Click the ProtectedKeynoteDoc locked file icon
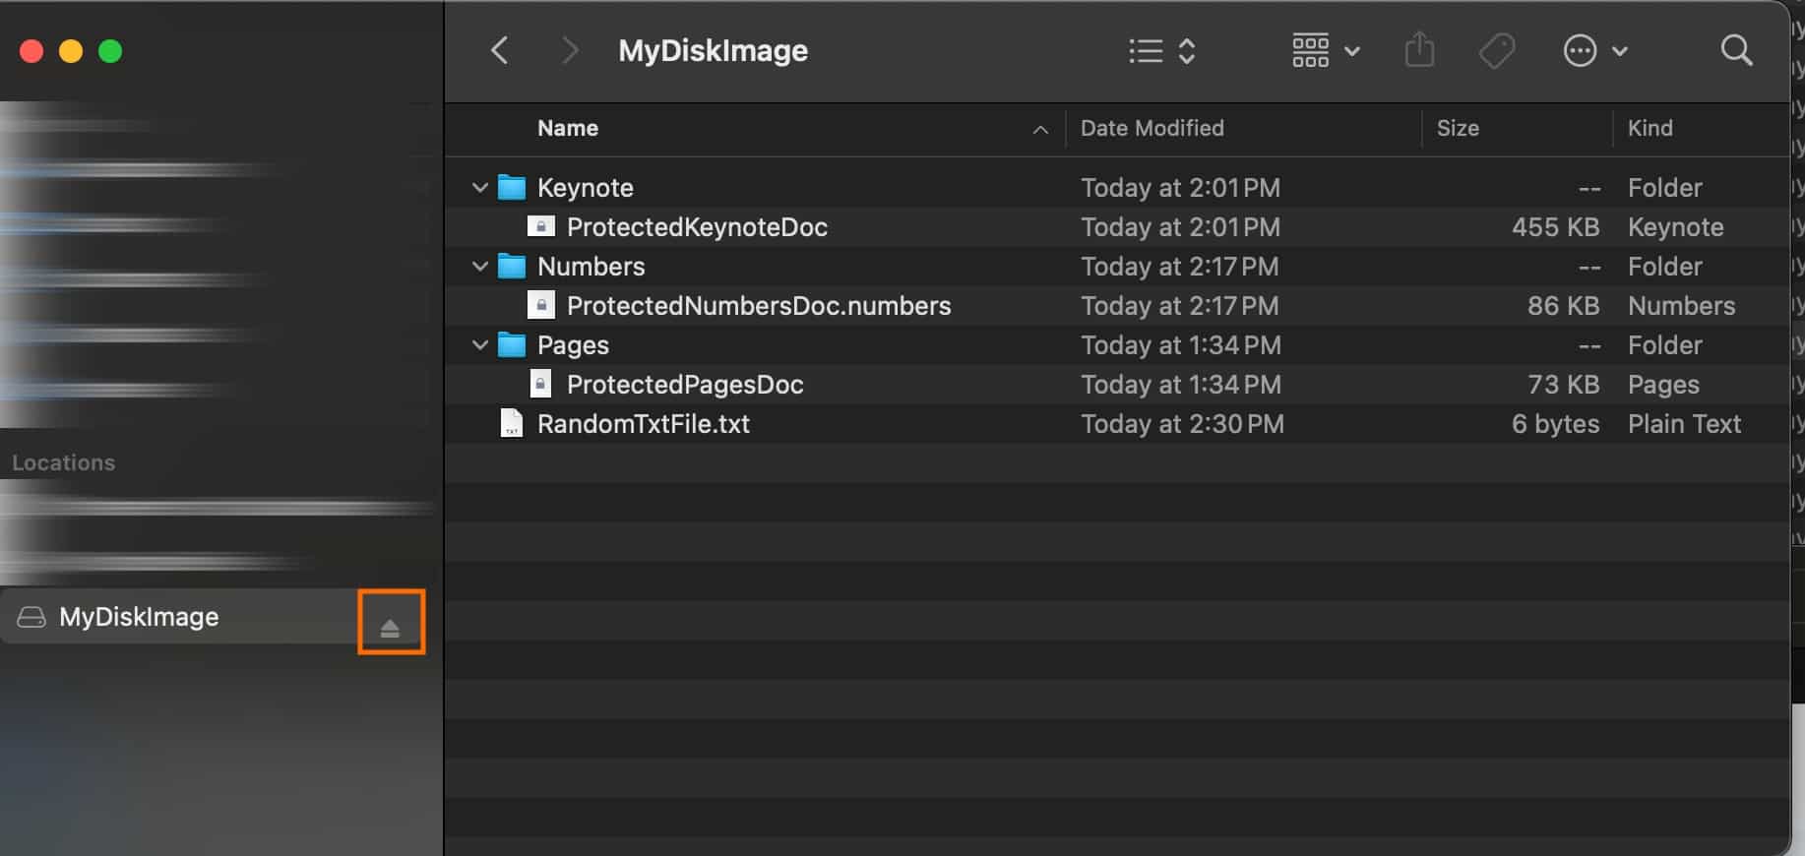The width and height of the screenshot is (1805, 856). (540, 226)
